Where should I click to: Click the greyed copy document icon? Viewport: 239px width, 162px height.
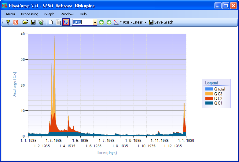pyautogui.click(x=58, y=22)
